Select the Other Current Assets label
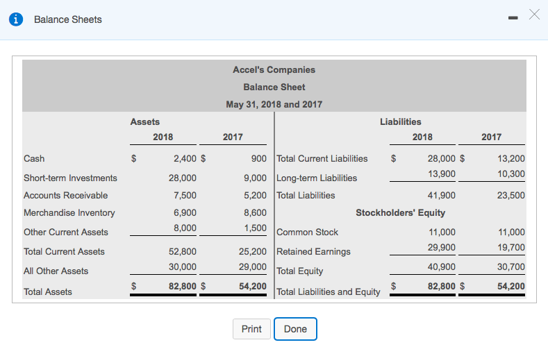This screenshot has height=347, width=548. pos(66,232)
